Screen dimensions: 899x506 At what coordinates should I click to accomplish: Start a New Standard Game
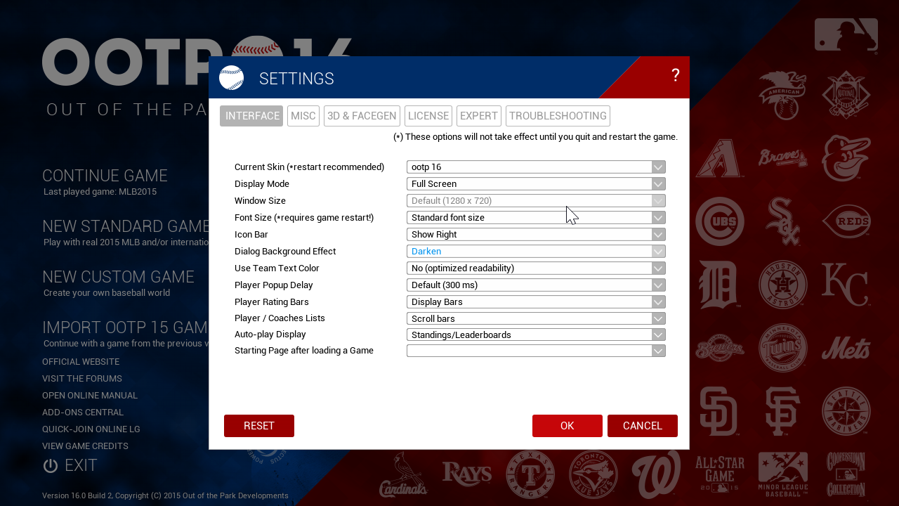(x=126, y=226)
